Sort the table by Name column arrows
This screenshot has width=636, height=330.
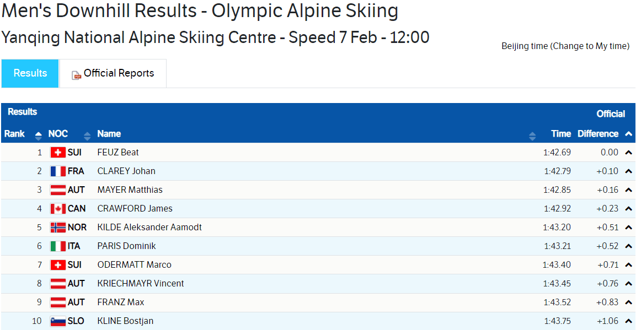tap(532, 135)
